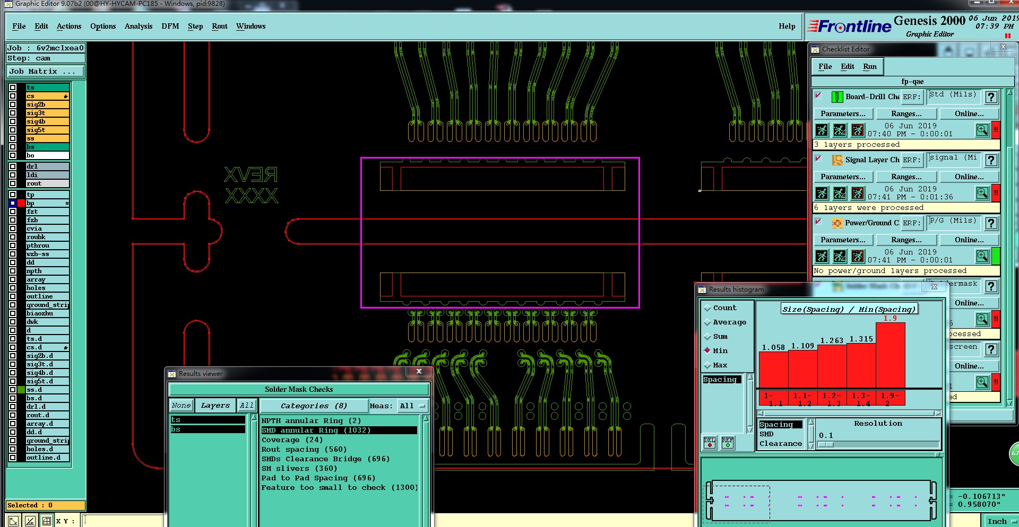This screenshot has width=1019, height=527.
Task: Click the third run icon under Power/Ground Check
Action: [858, 256]
